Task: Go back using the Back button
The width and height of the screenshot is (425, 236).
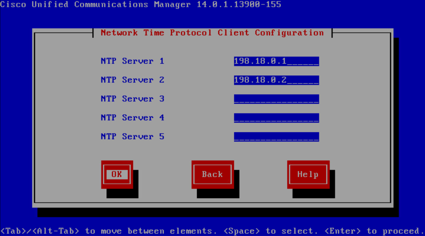Action: coord(212,174)
